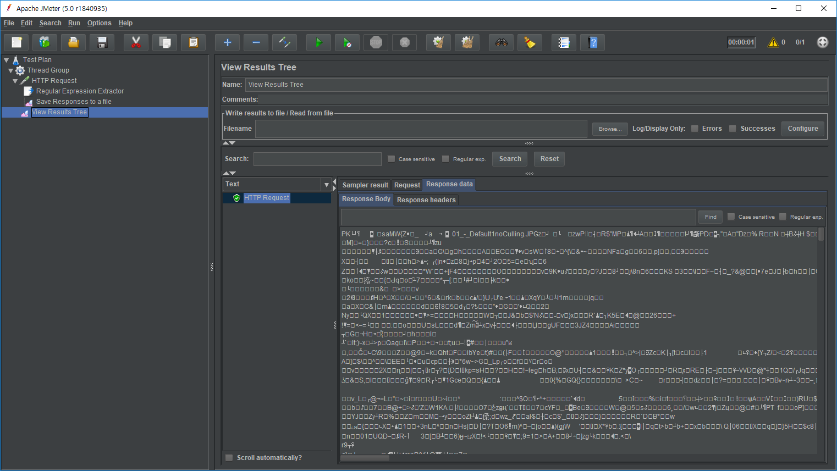
Task: Select Save Responses to a file node
Action: coord(74,102)
